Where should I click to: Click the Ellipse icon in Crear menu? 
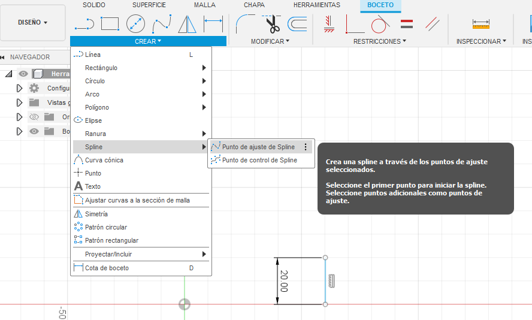point(78,120)
